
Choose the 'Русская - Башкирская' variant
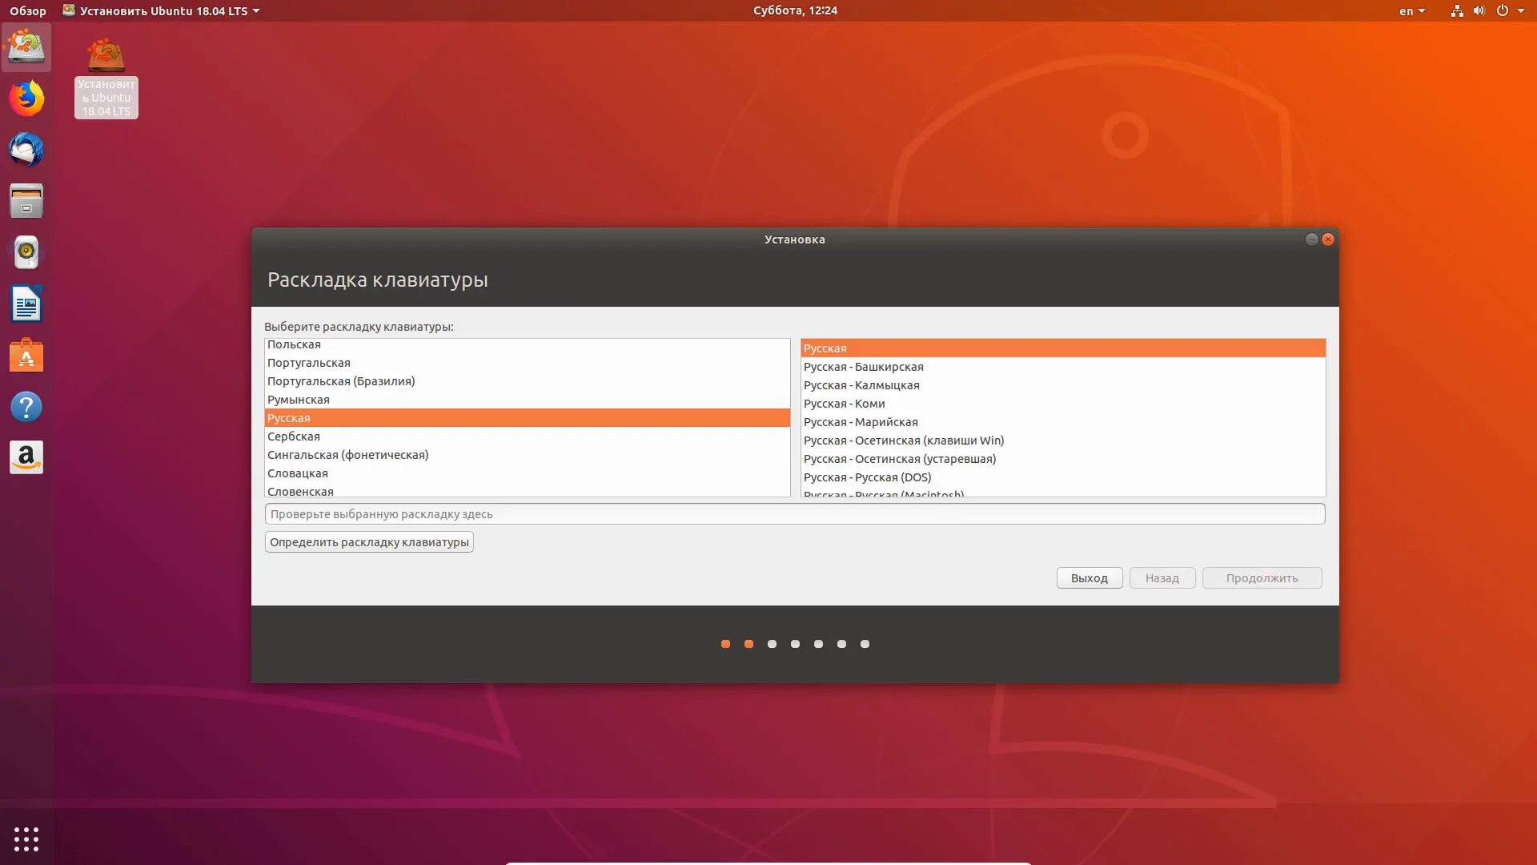point(863,367)
